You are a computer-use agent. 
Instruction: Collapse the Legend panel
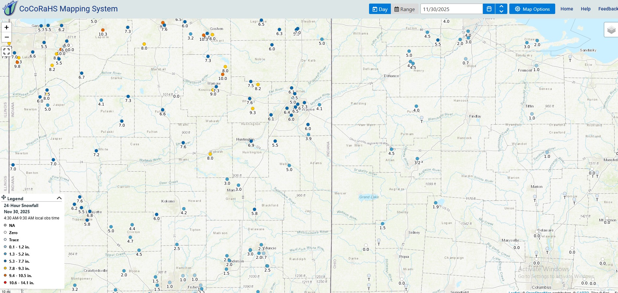59,198
